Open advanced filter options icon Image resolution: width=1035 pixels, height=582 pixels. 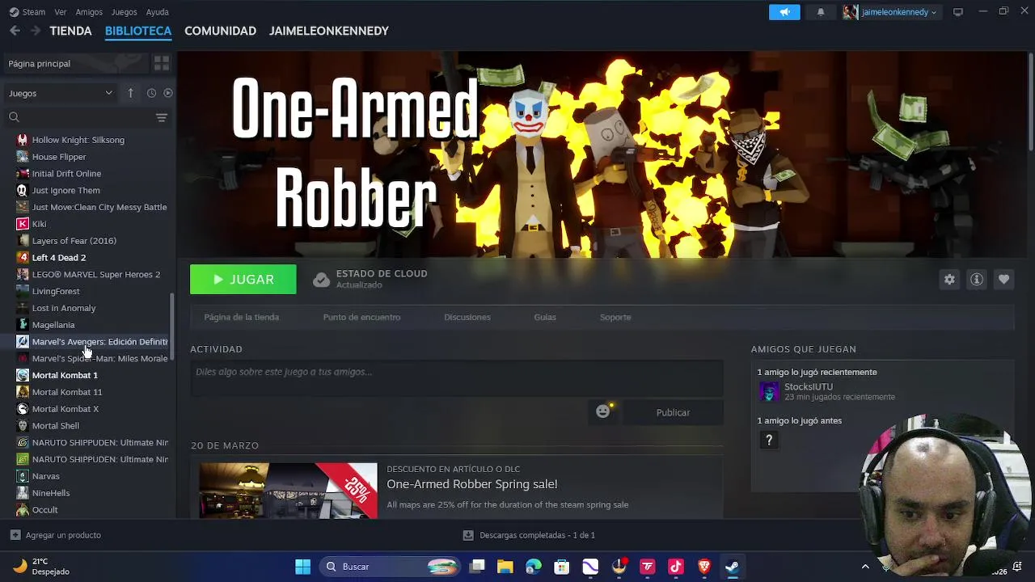click(x=162, y=118)
